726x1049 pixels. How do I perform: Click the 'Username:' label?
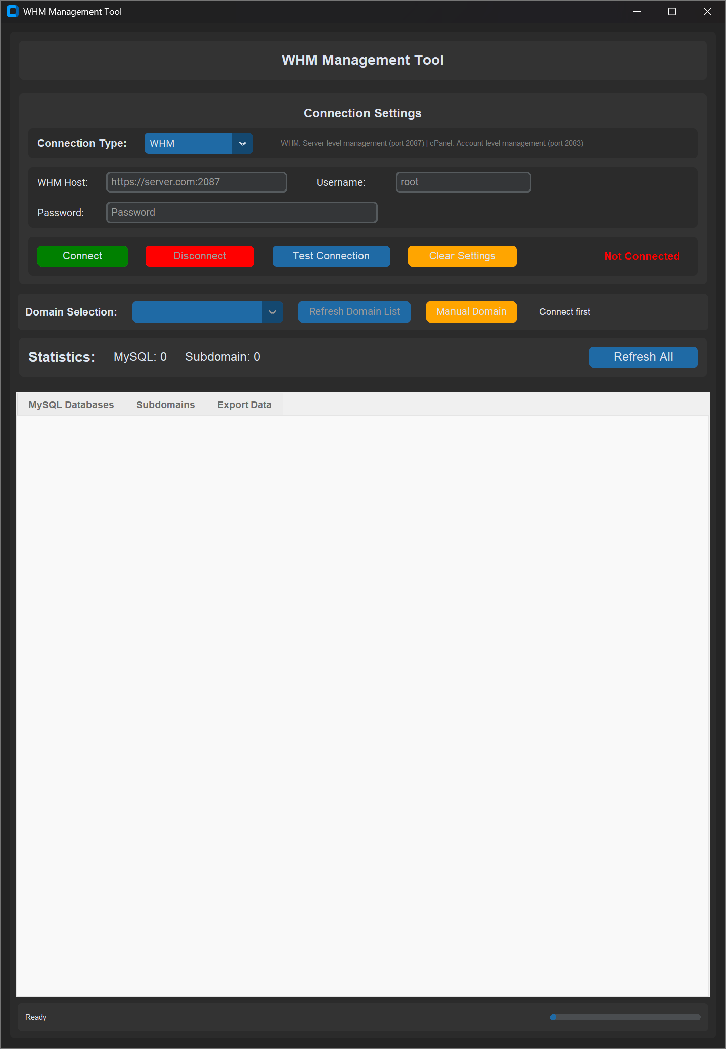tap(341, 182)
